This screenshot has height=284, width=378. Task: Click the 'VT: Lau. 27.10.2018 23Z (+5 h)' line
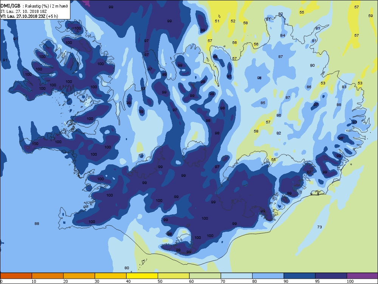(29, 16)
